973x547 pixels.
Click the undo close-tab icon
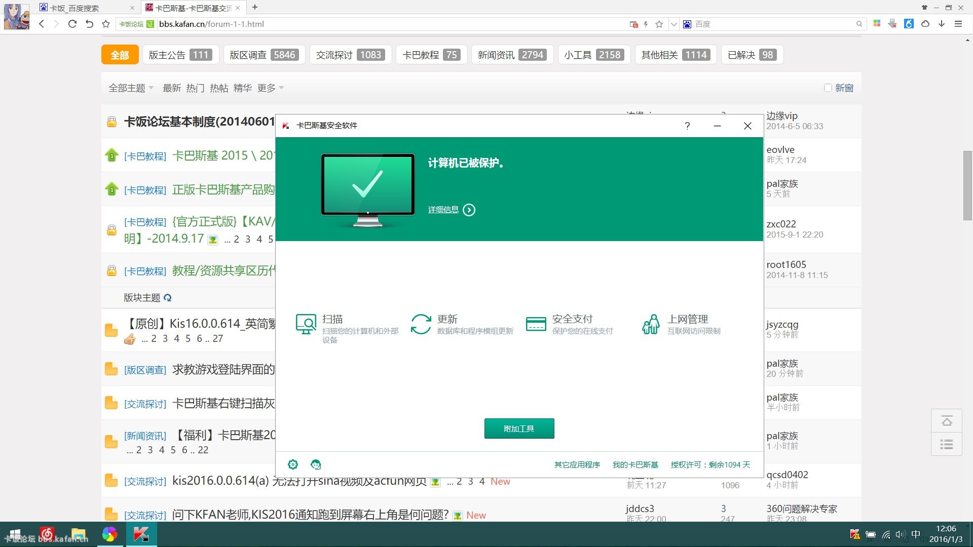pos(89,24)
